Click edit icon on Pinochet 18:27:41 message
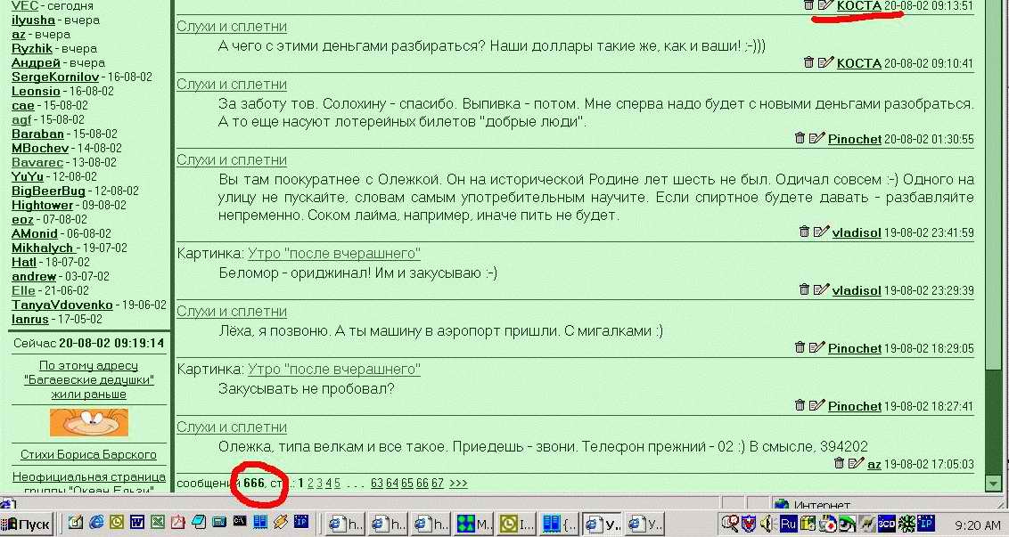This screenshot has height=537, width=1009. [x=816, y=405]
